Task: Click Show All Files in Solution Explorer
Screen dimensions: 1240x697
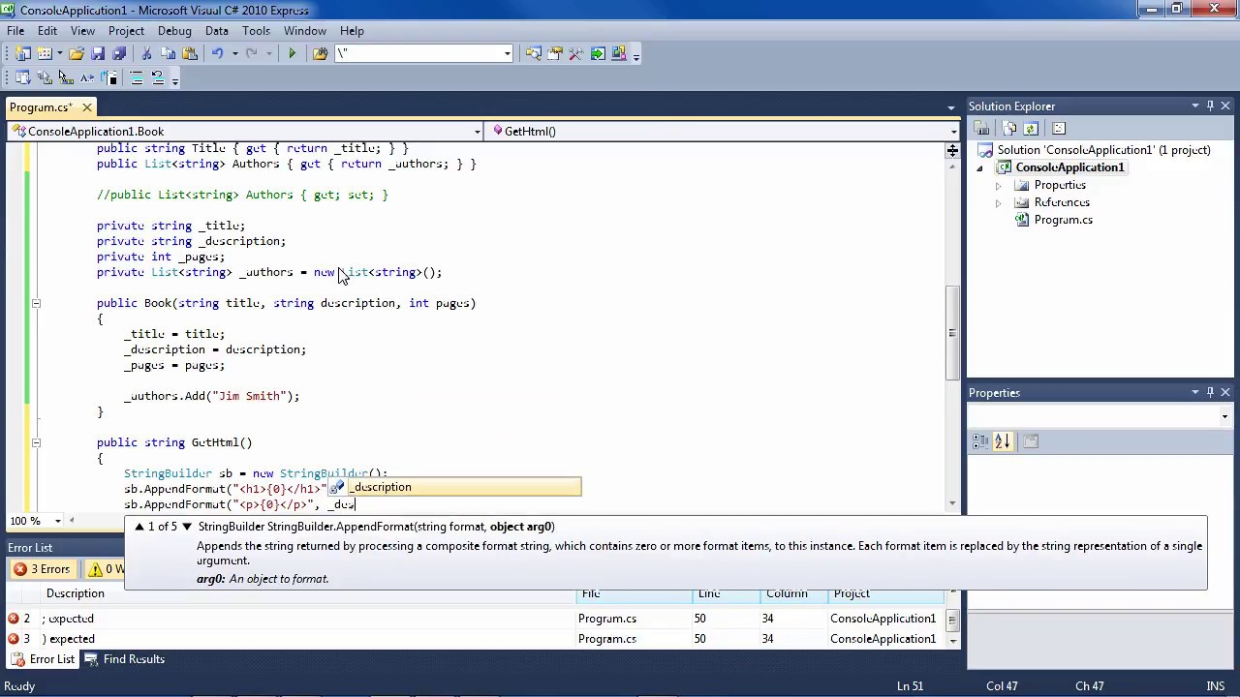Action: tap(1009, 129)
